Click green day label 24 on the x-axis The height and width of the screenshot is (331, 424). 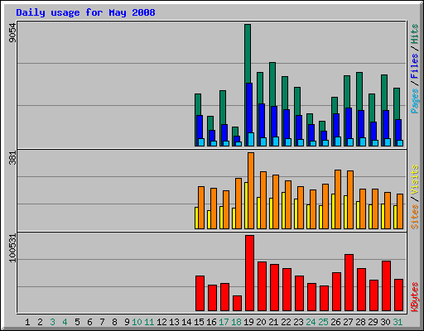pyautogui.click(x=311, y=322)
